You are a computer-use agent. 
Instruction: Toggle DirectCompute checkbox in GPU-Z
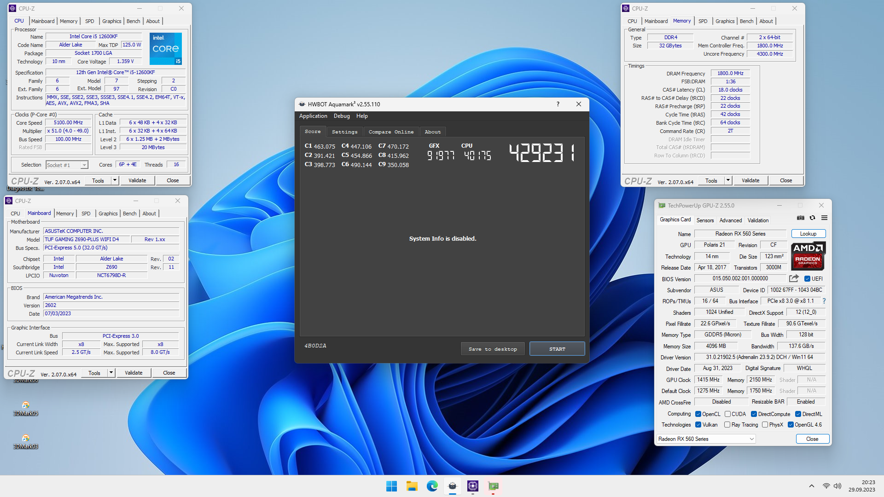[754, 414]
